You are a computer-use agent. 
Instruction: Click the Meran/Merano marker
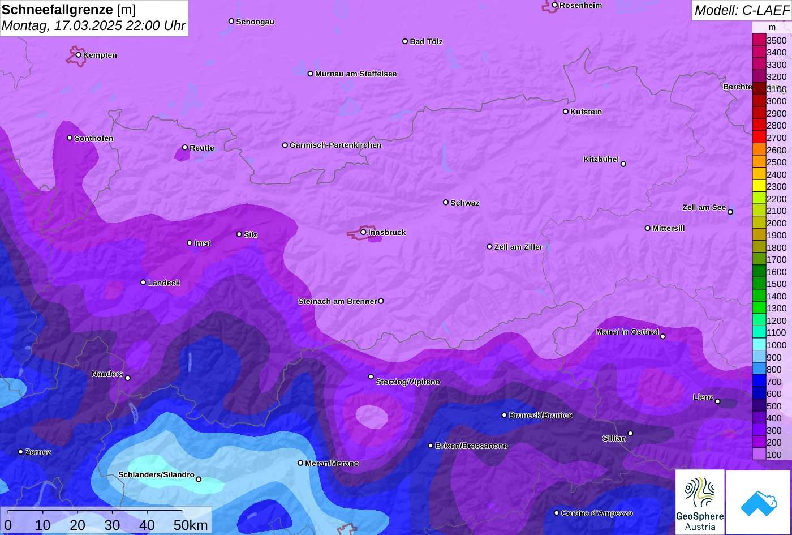click(300, 463)
